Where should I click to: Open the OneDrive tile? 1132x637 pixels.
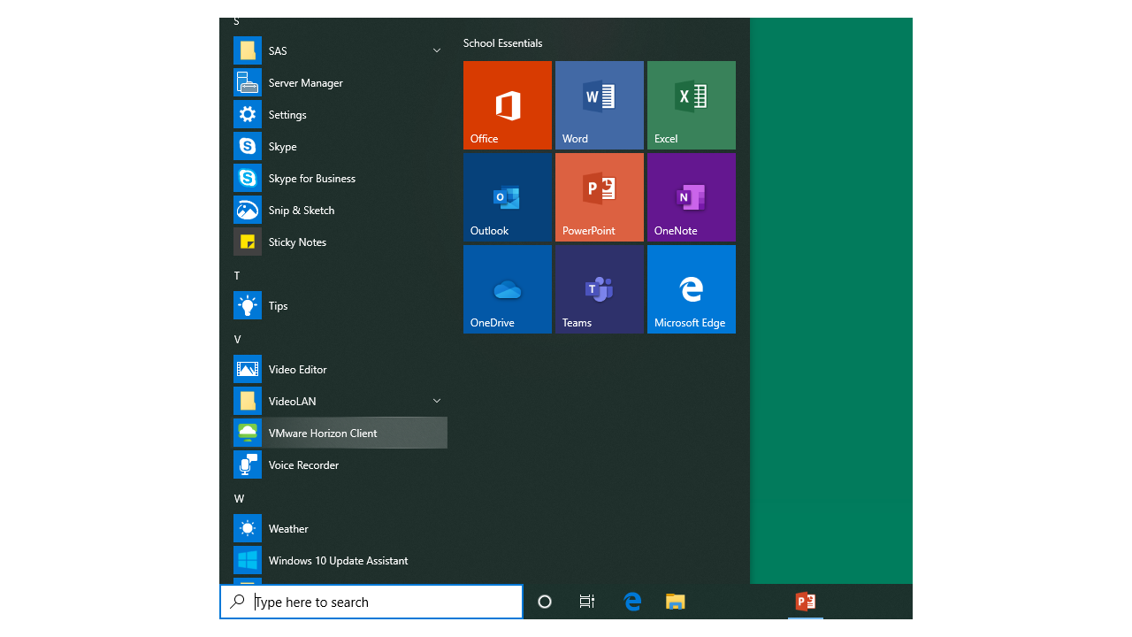(507, 288)
